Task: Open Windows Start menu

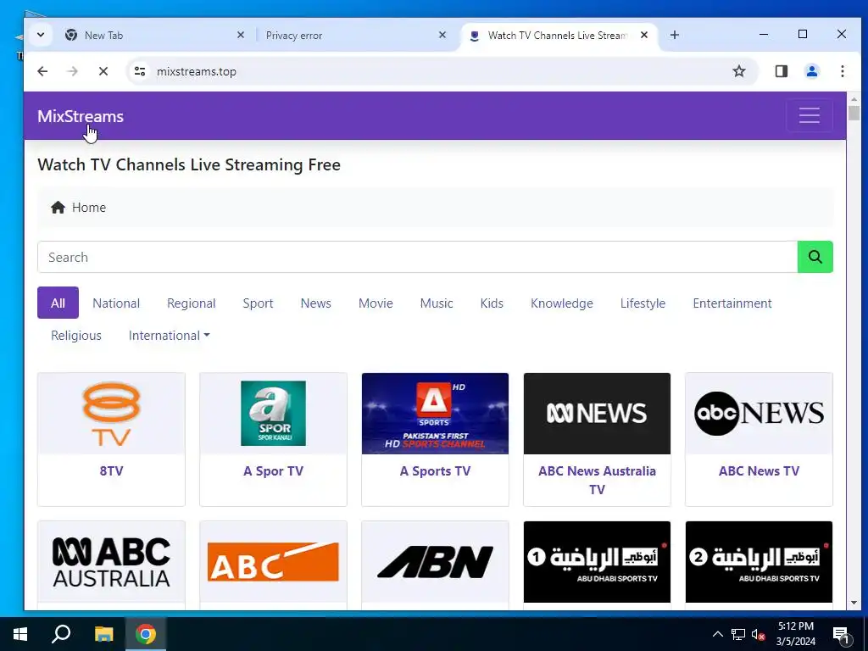Action: pos(20,634)
